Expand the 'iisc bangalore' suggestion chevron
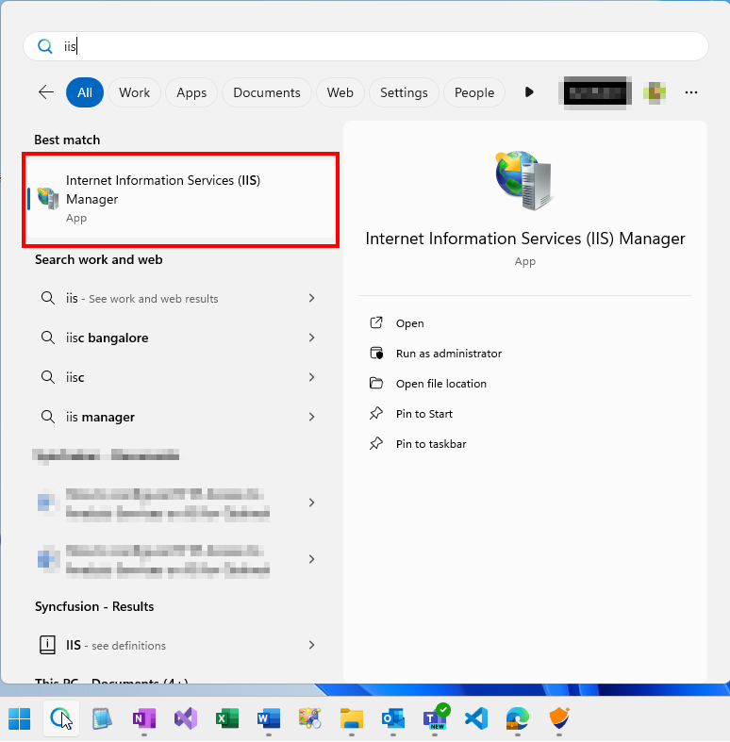Image resolution: width=730 pixels, height=742 pixels. [312, 338]
